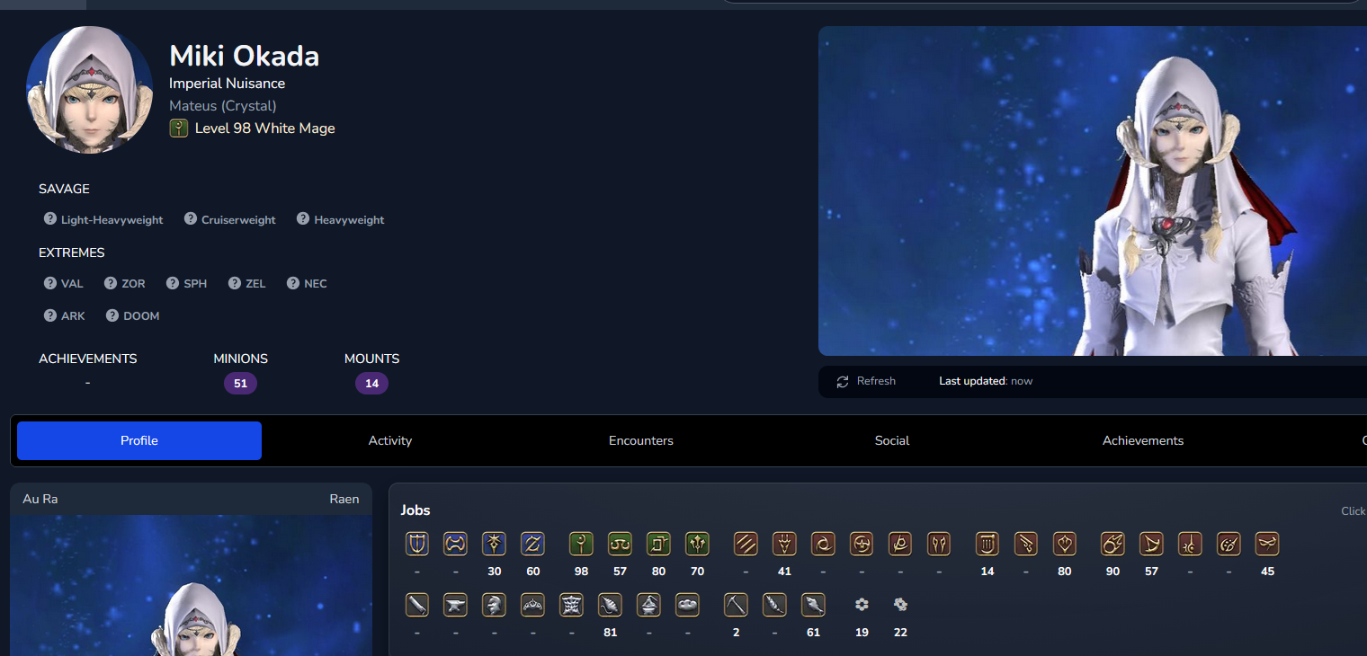Click the Last updated: now text

(986, 381)
